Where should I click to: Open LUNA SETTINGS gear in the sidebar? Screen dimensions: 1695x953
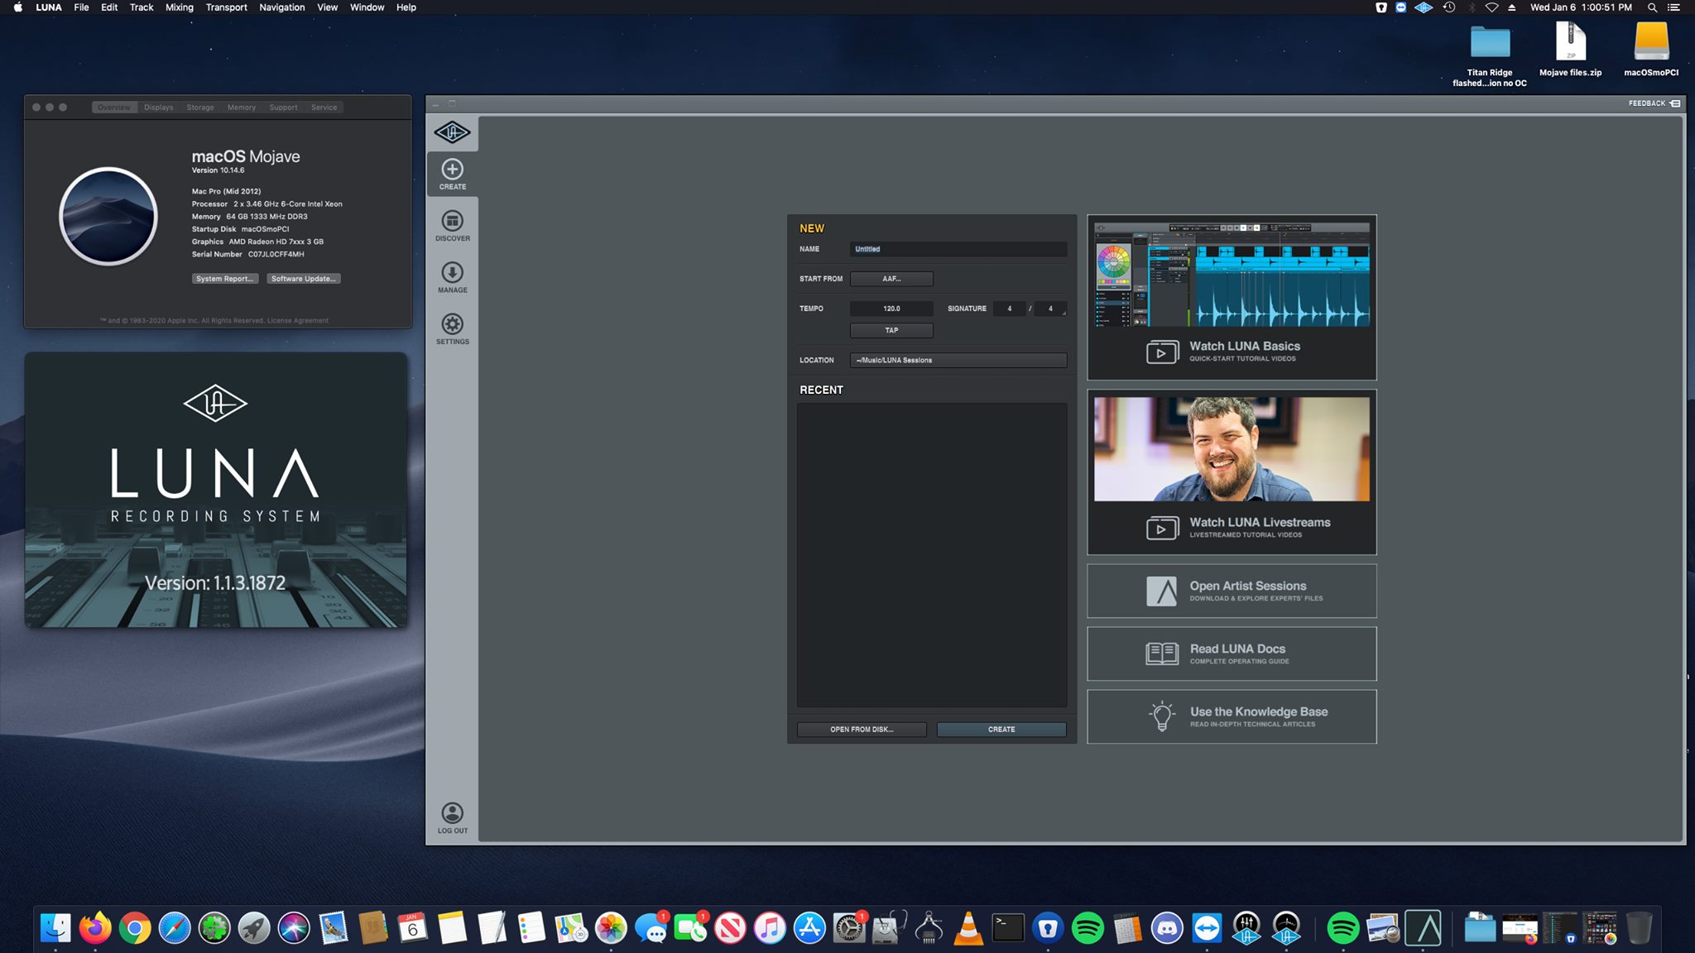[452, 329]
